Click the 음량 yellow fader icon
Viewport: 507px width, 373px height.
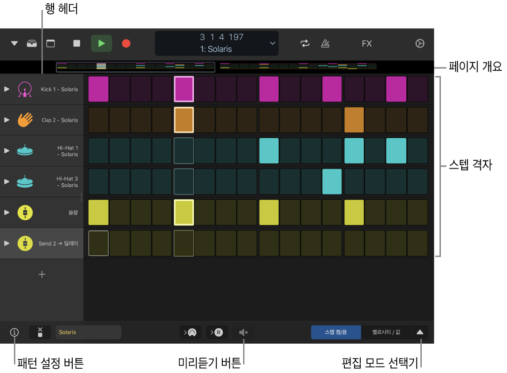coord(25,213)
